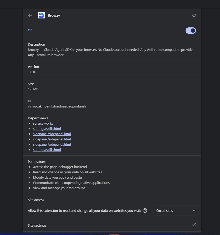Screen dimensions: 220x235
Task: Click the version number '1.0.0'
Action: pyautogui.click(x=31, y=72)
